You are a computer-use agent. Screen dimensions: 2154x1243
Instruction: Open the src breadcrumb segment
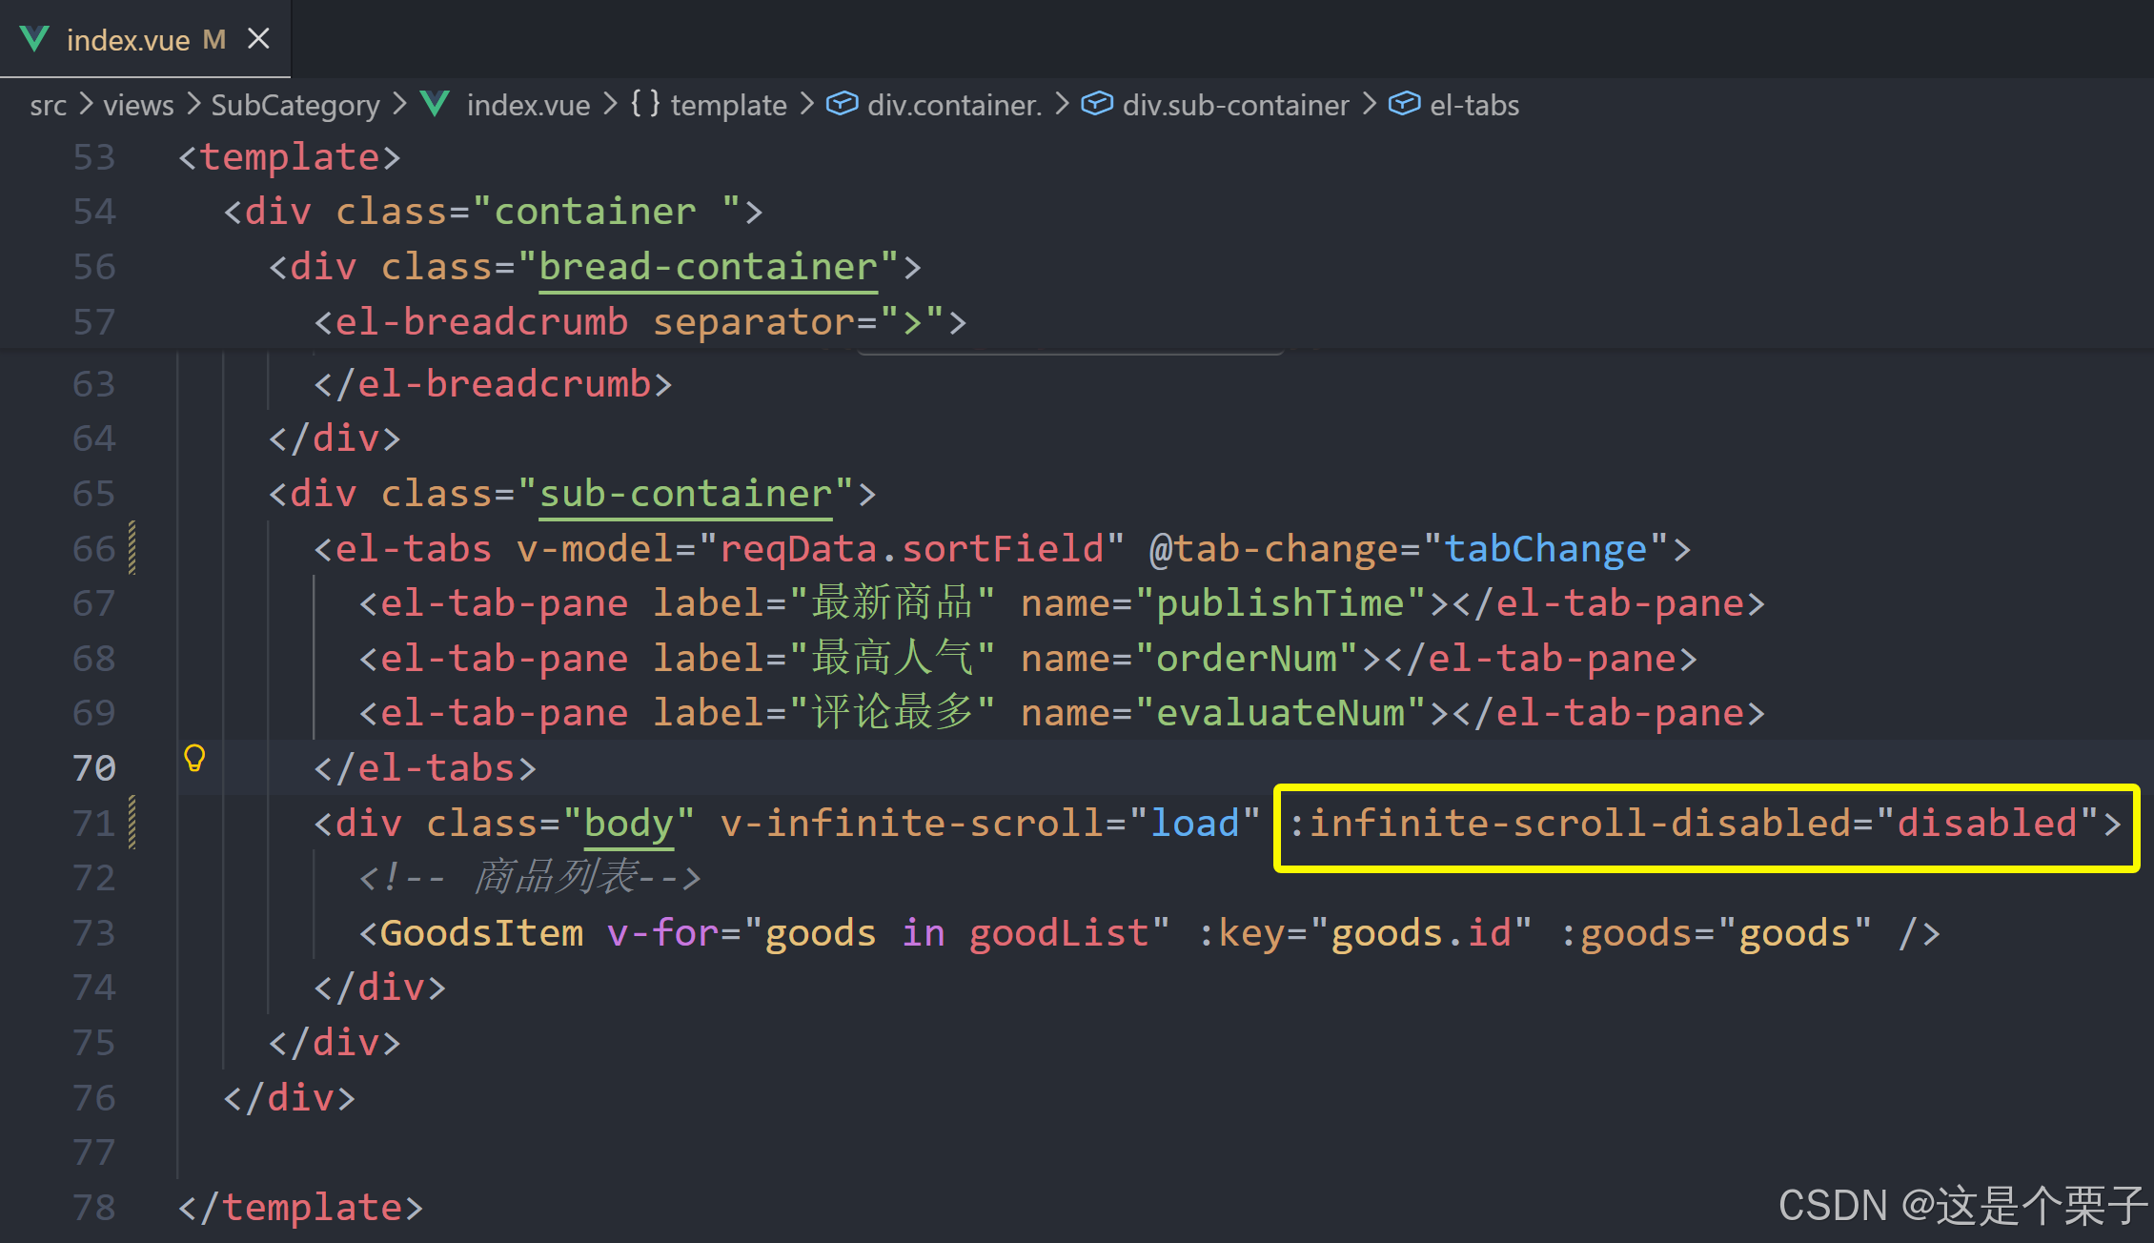[x=48, y=105]
